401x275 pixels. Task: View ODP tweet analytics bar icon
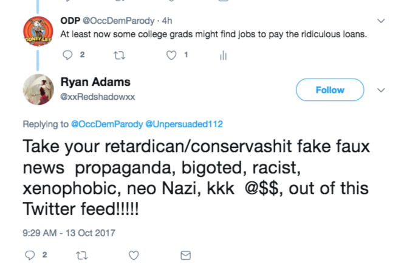point(223,55)
